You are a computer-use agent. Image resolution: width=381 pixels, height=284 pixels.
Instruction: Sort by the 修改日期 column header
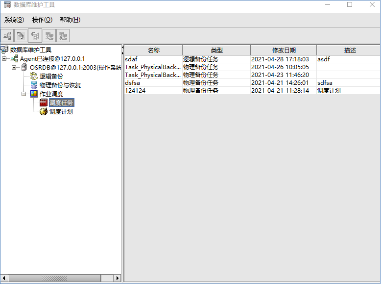tap(284, 50)
